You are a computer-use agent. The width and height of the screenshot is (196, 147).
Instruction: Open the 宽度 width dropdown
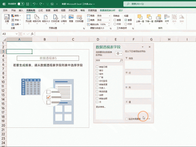coord(109,16)
